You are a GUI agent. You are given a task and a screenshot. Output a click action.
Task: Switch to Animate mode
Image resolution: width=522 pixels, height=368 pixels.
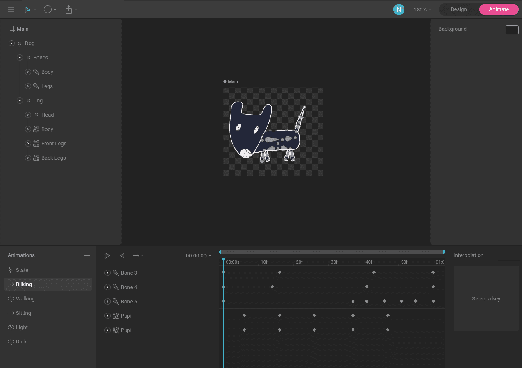(499, 9)
